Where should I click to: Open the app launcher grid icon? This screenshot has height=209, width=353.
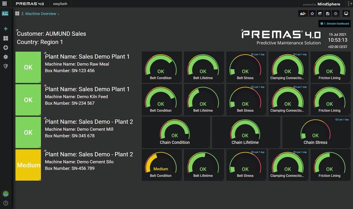point(4,4)
